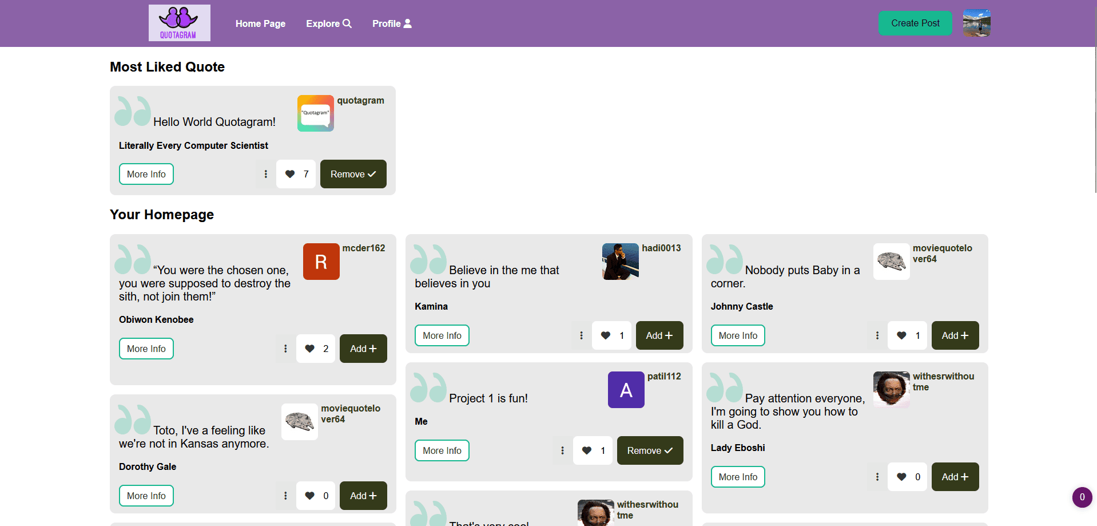Image resolution: width=1097 pixels, height=526 pixels.
Task: Go to Explore in the navbar
Action: 328,23
